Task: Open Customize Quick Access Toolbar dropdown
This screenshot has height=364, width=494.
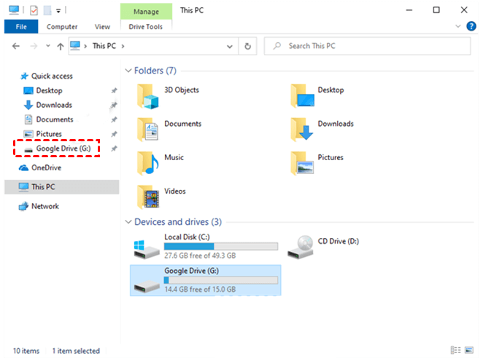Action: 58,11
